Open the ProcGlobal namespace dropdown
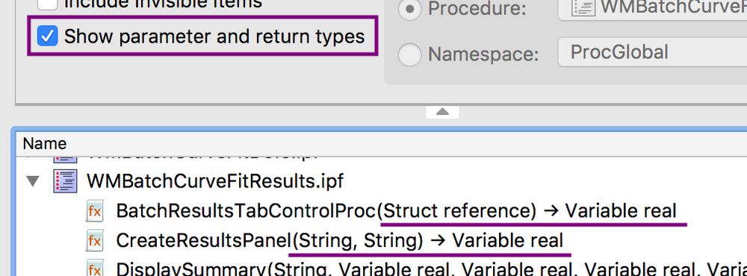 652,52
